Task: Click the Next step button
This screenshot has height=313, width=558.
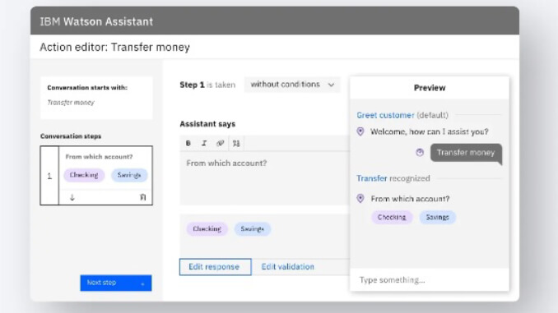Action: coord(116,283)
